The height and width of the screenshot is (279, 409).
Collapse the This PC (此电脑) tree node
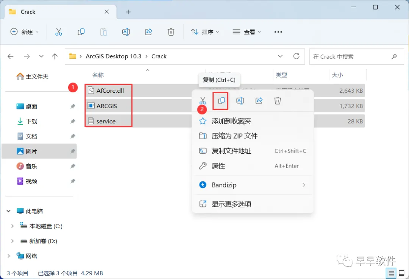[9, 211]
